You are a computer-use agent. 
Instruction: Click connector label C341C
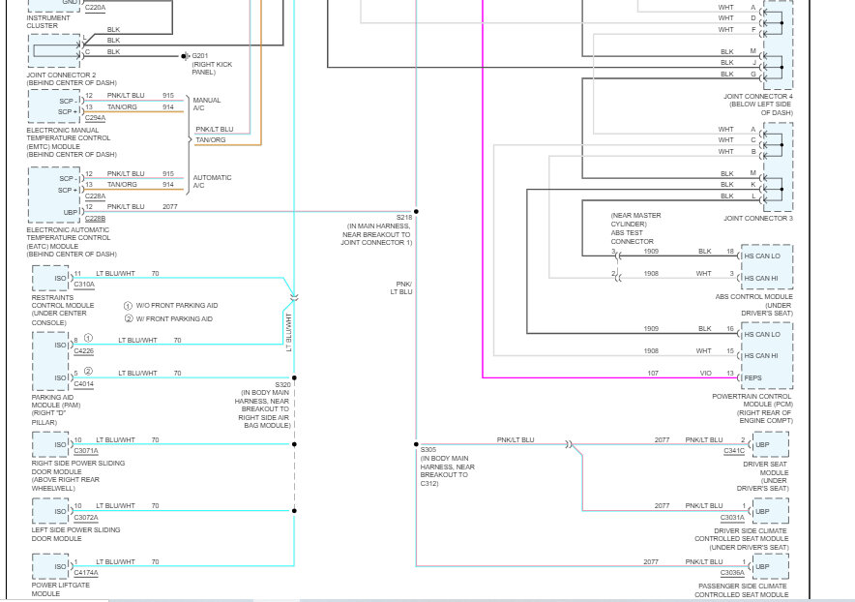tap(734, 451)
